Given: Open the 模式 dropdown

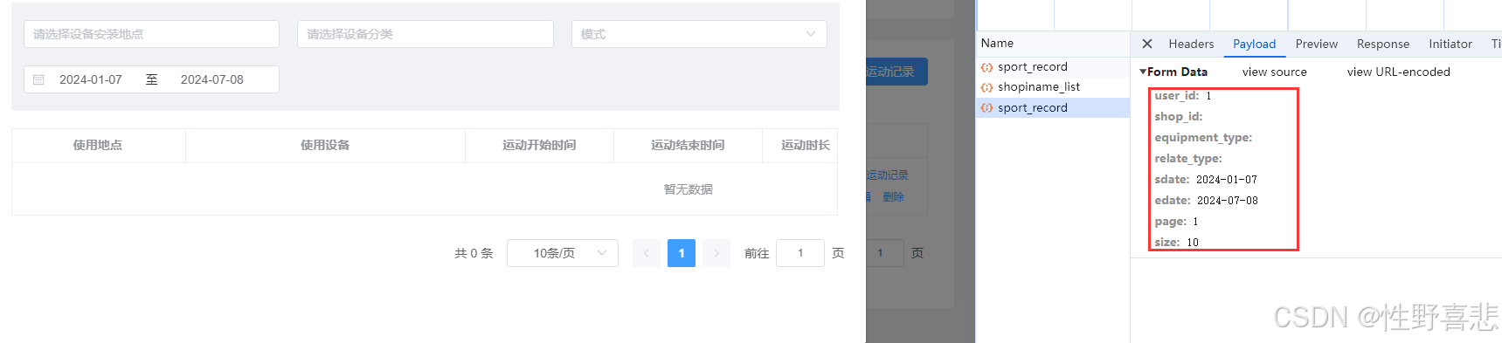Looking at the screenshot, I should point(699,34).
